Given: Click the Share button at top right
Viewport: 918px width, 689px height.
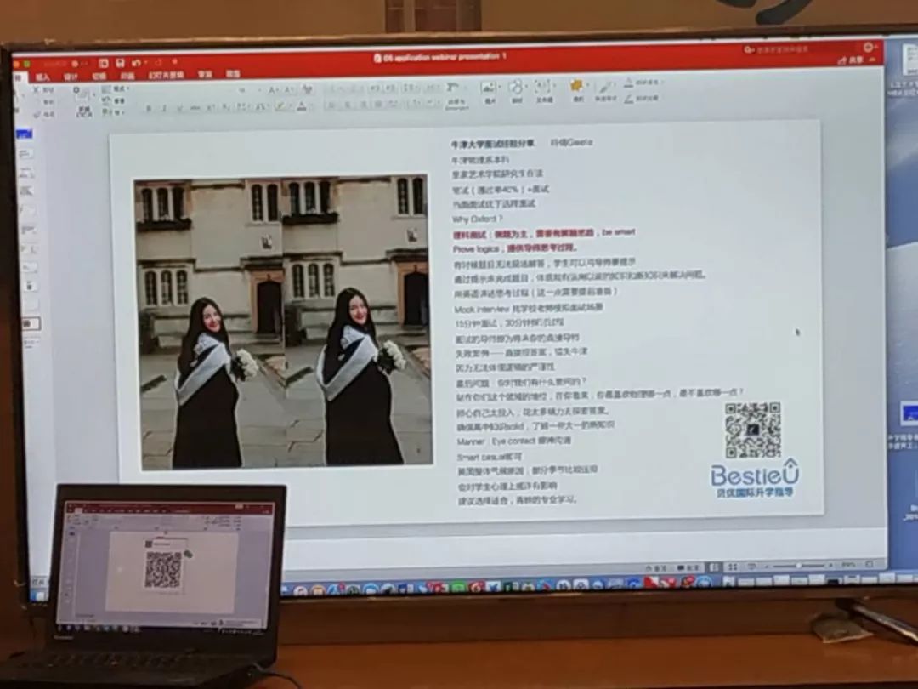Looking at the screenshot, I should coord(853,60).
